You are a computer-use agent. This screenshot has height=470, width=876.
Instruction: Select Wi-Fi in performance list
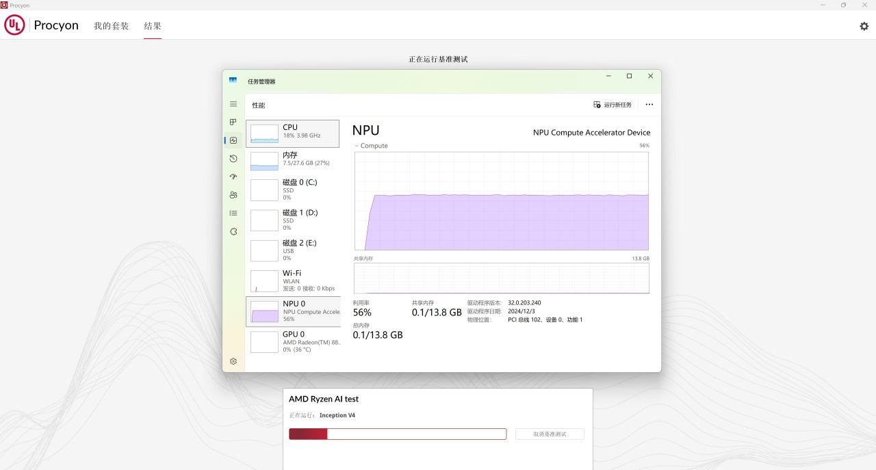point(293,280)
